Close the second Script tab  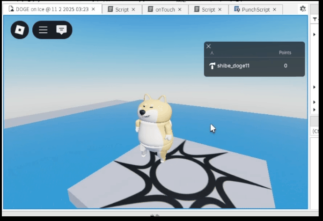point(220,9)
